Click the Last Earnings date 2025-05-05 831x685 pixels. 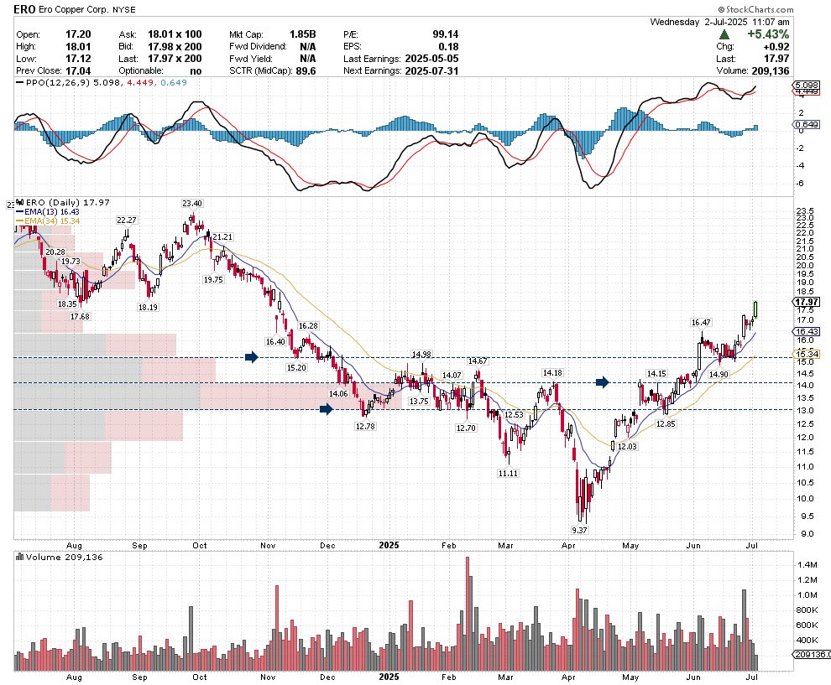431,59
